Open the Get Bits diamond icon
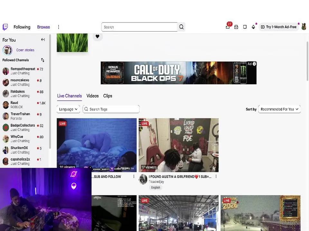 [253, 27]
